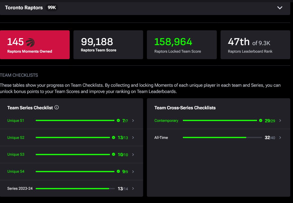Click the Team Series Checklist heading
Image resolution: width=293 pixels, height=203 pixels.
pos(30,108)
